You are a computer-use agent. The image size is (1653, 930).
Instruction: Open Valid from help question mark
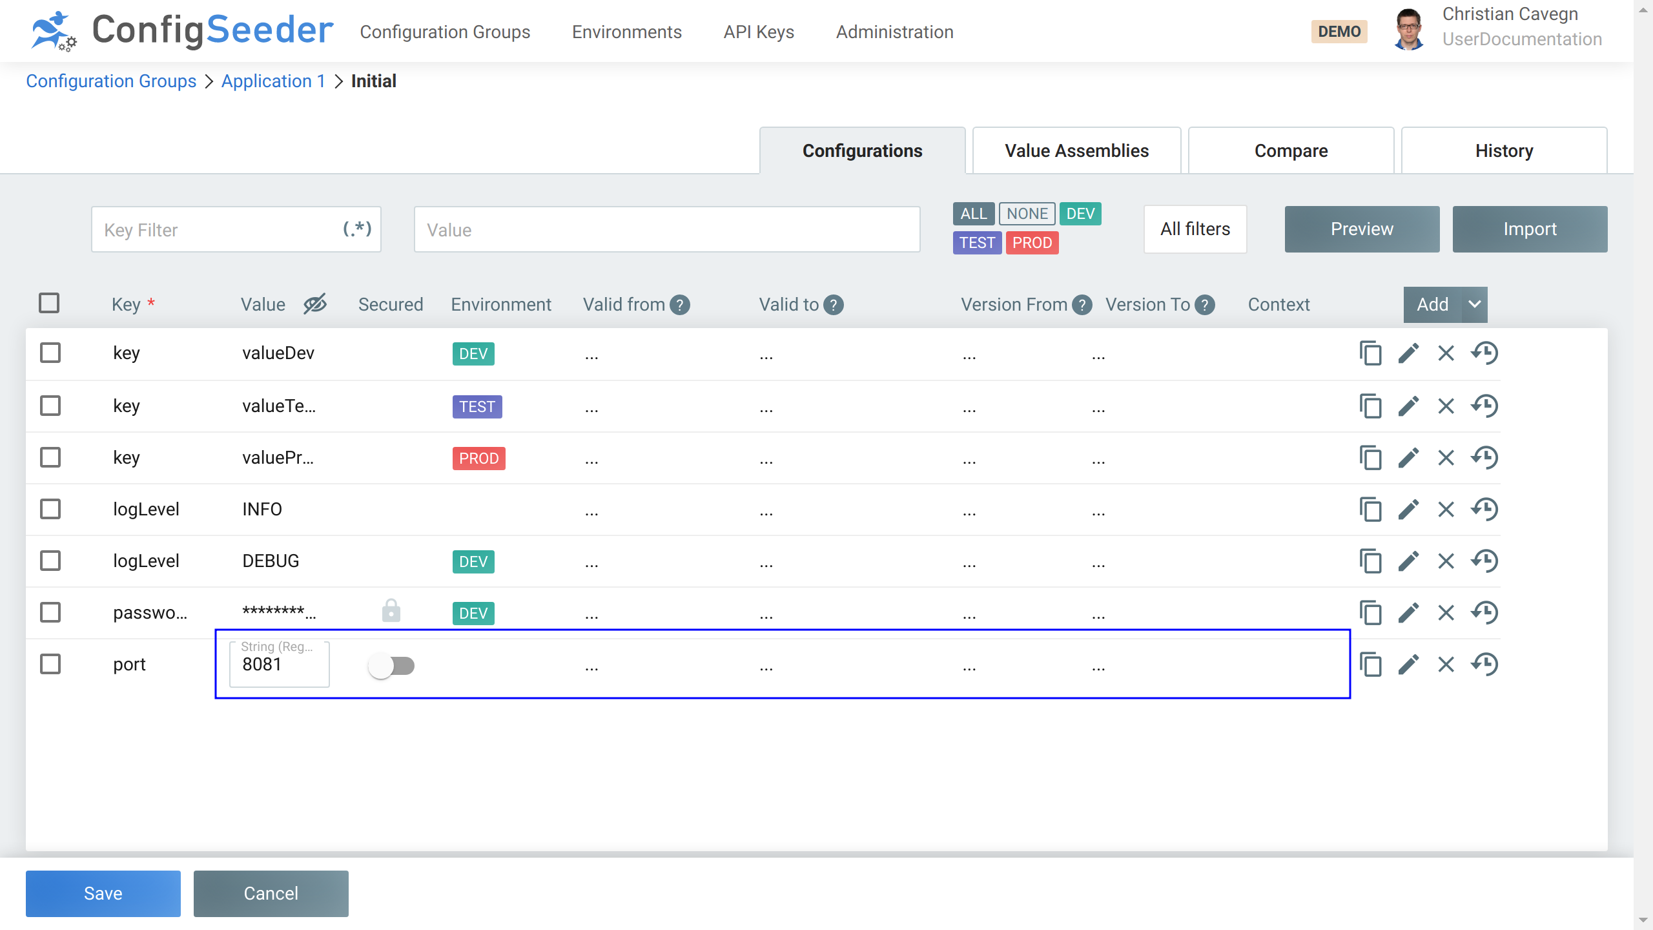(680, 305)
